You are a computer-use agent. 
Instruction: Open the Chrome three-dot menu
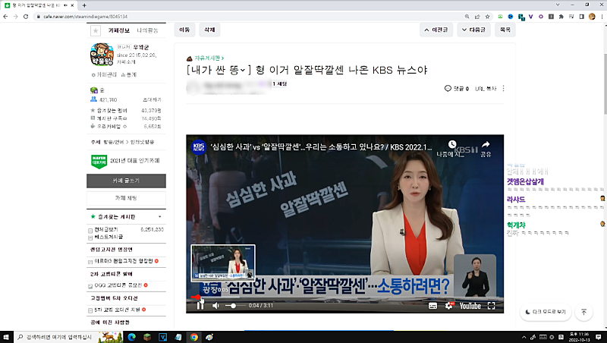point(602,17)
